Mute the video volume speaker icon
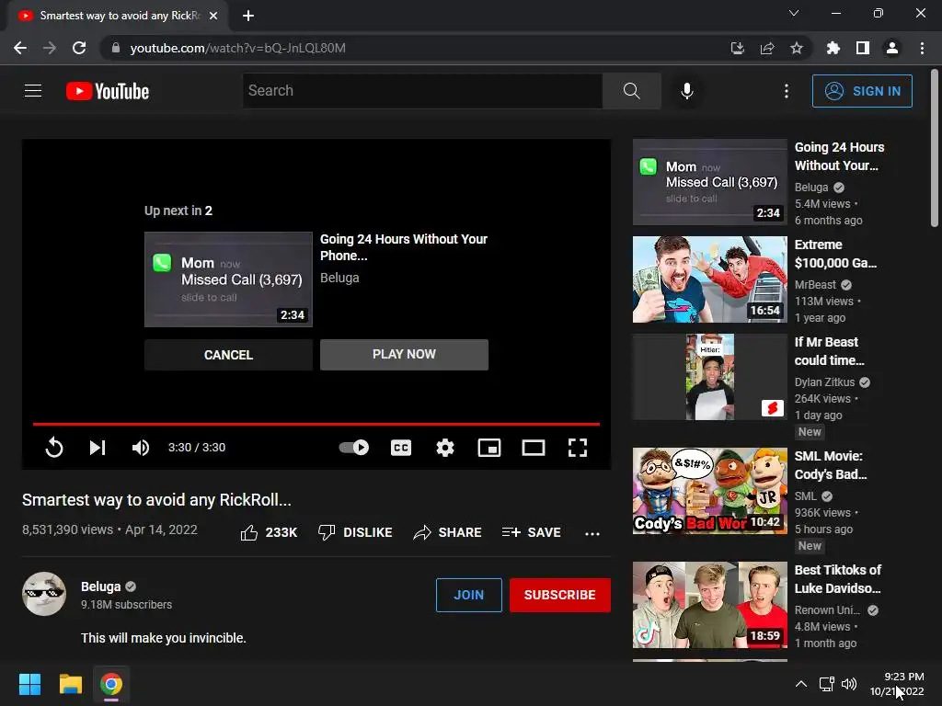This screenshot has height=706, width=942. pos(141,448)
